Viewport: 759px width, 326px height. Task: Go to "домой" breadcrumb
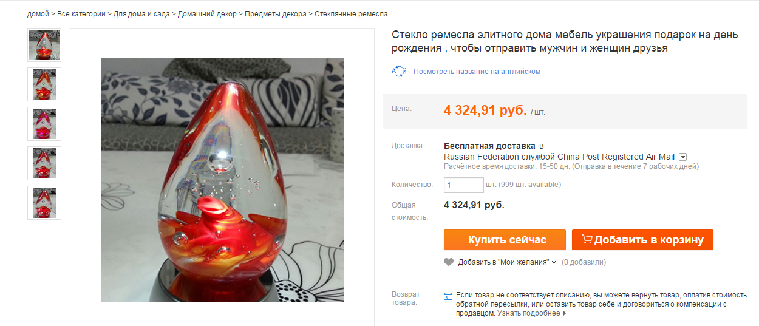(38, 14)
